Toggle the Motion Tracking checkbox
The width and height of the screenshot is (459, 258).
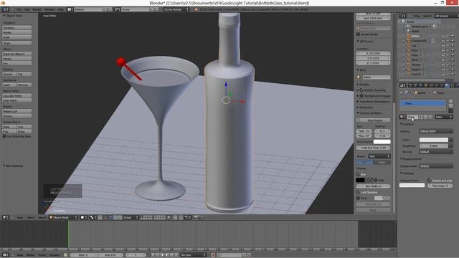coord(361,90)
